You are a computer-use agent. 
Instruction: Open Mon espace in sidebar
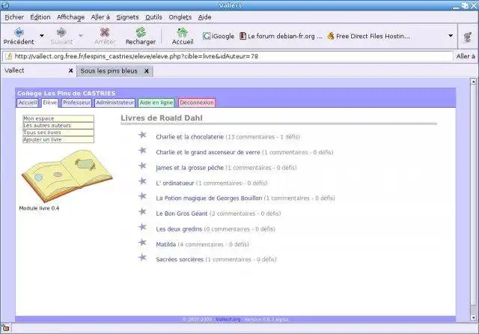coord(58,118)
